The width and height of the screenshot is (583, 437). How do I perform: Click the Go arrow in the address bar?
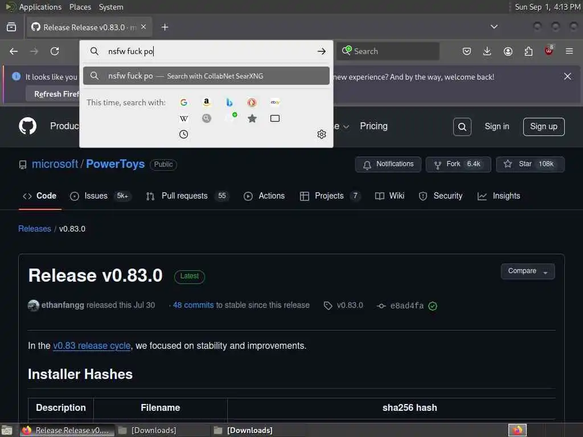(x=322, y=51)
